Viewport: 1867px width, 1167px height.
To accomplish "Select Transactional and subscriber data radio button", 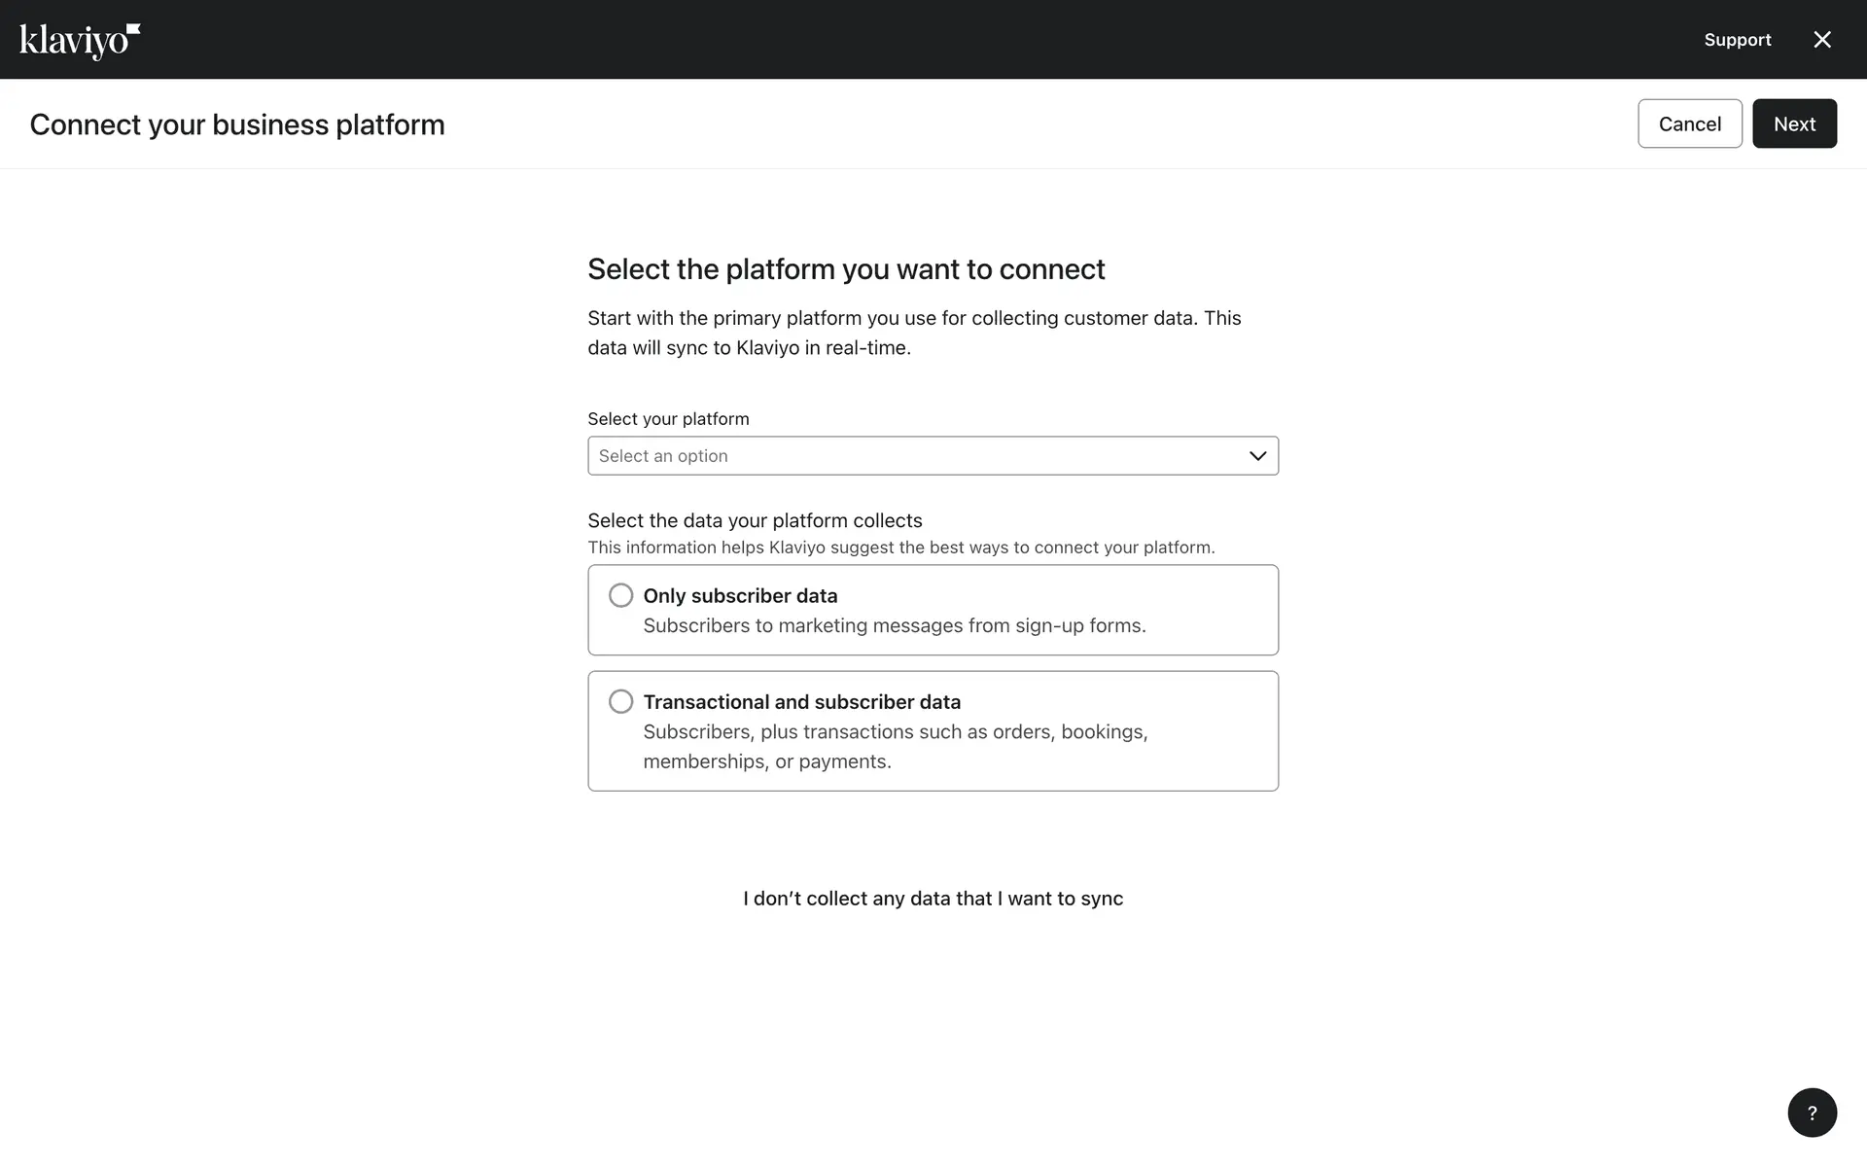I will coord(620,701).
